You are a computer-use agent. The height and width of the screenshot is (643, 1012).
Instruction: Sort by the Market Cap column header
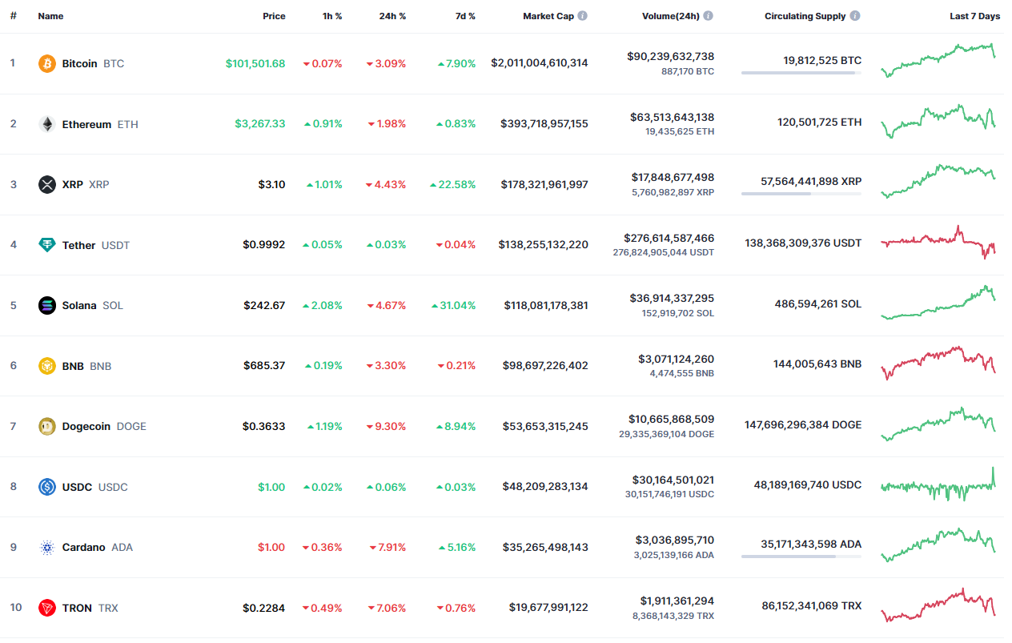(x=548, y=16)
